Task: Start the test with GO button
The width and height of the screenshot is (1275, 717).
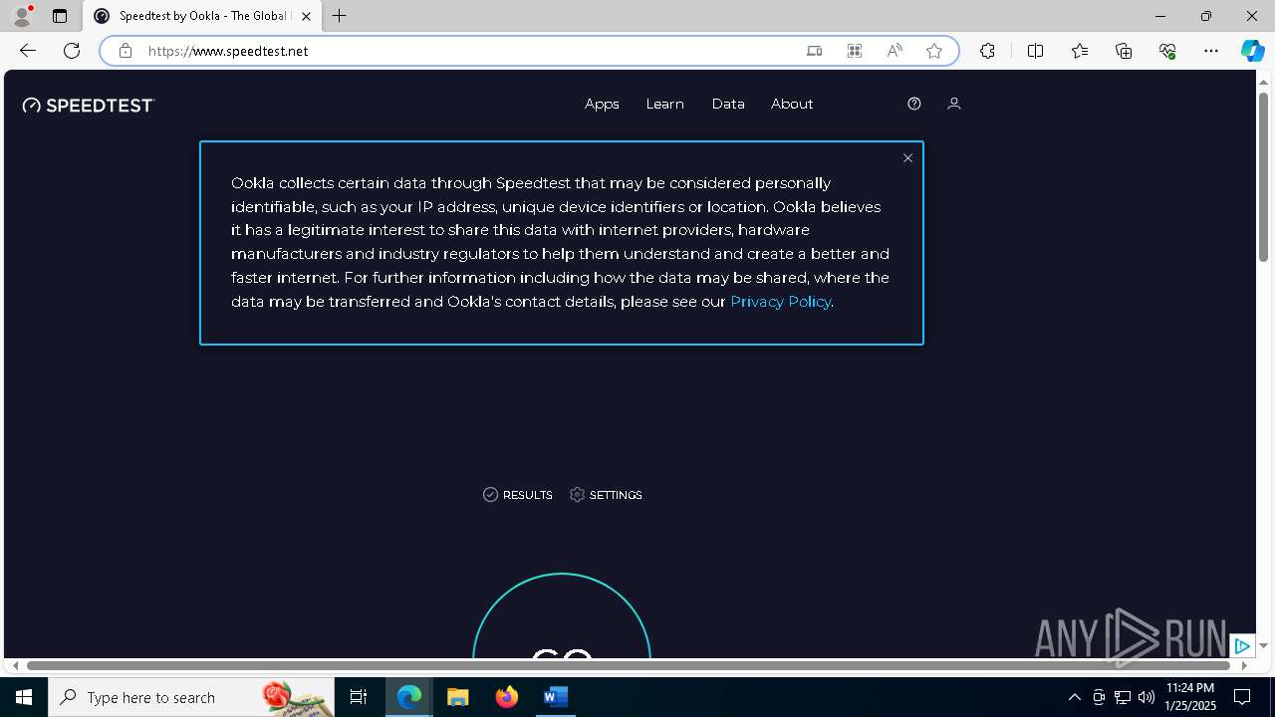Action: click(562, 617)
